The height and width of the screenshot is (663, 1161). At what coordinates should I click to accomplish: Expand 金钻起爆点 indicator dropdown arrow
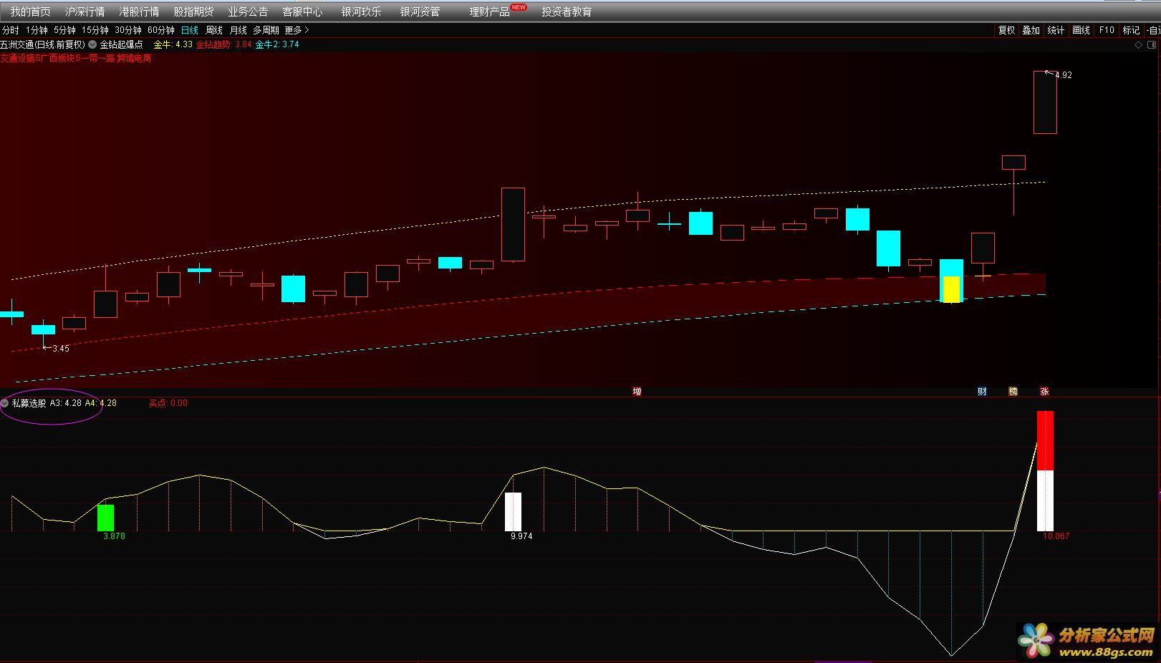[92, 44]
